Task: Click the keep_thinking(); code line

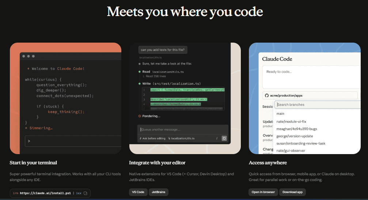Action: tap(66, 112)
